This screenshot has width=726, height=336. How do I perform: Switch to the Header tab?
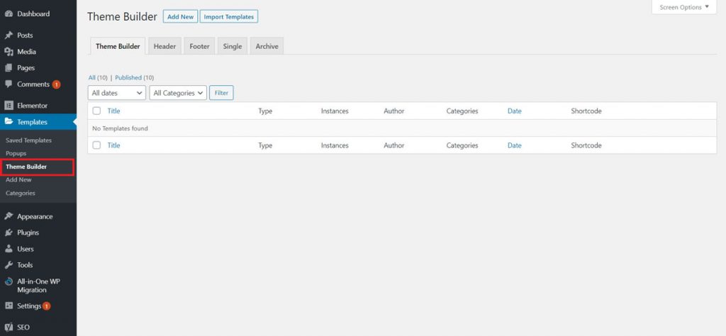(x=164, y=46)
